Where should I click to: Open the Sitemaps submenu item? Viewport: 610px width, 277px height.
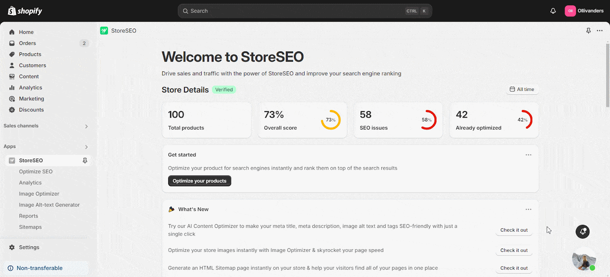pyautogui.click(x=30, y=227)
